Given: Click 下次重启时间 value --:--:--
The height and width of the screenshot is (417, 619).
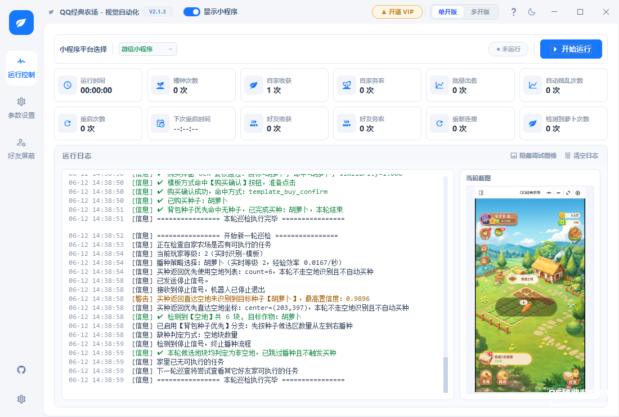Looking at the screenshot, I should coord(186,129).
